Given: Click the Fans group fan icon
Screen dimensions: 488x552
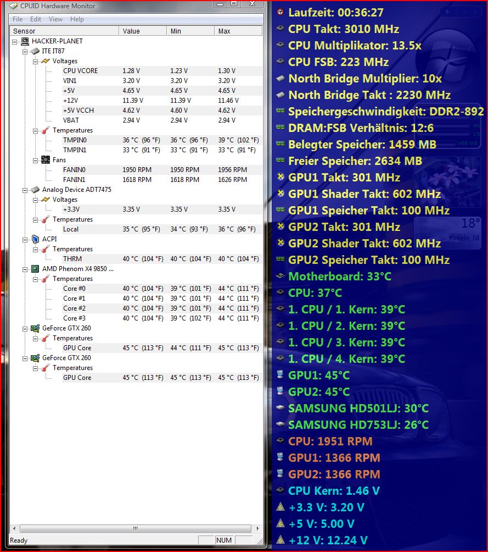Looking at the screenshot, I should tap(46, 160).
